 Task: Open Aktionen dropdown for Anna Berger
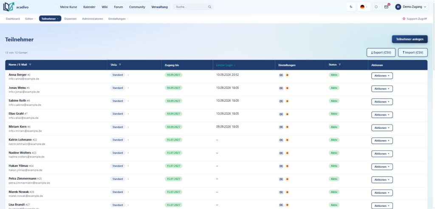point(382,76)
